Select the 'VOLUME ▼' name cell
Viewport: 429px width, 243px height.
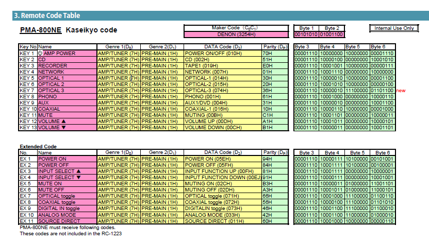pyautogui.click(x=67, y=128)
